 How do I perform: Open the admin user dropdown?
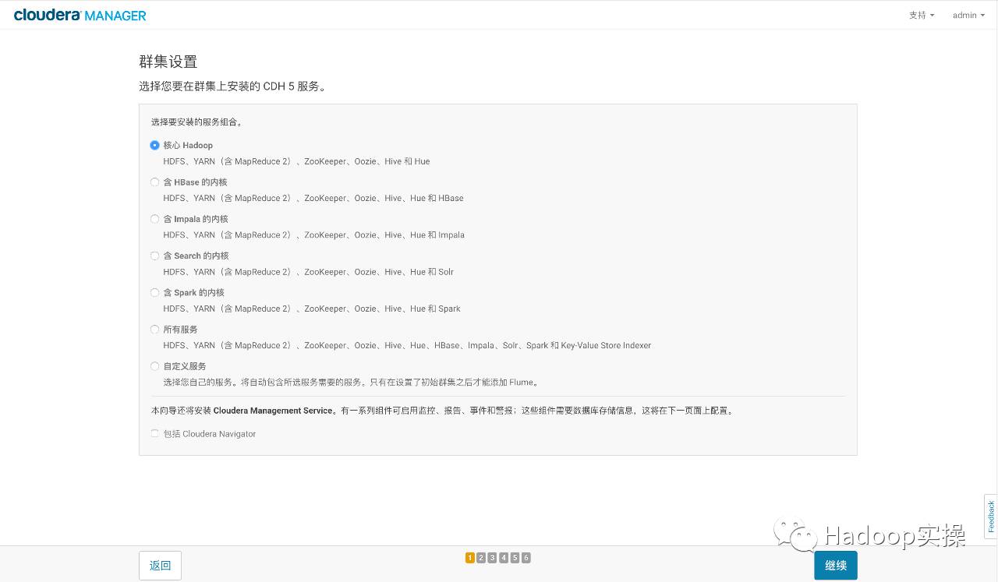click(968, 15)
